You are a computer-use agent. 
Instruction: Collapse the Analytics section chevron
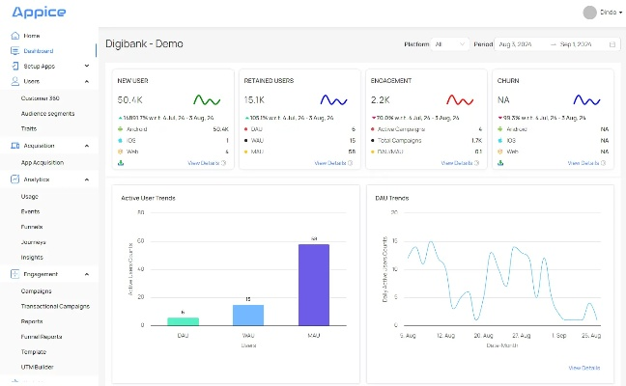point(87,179)
